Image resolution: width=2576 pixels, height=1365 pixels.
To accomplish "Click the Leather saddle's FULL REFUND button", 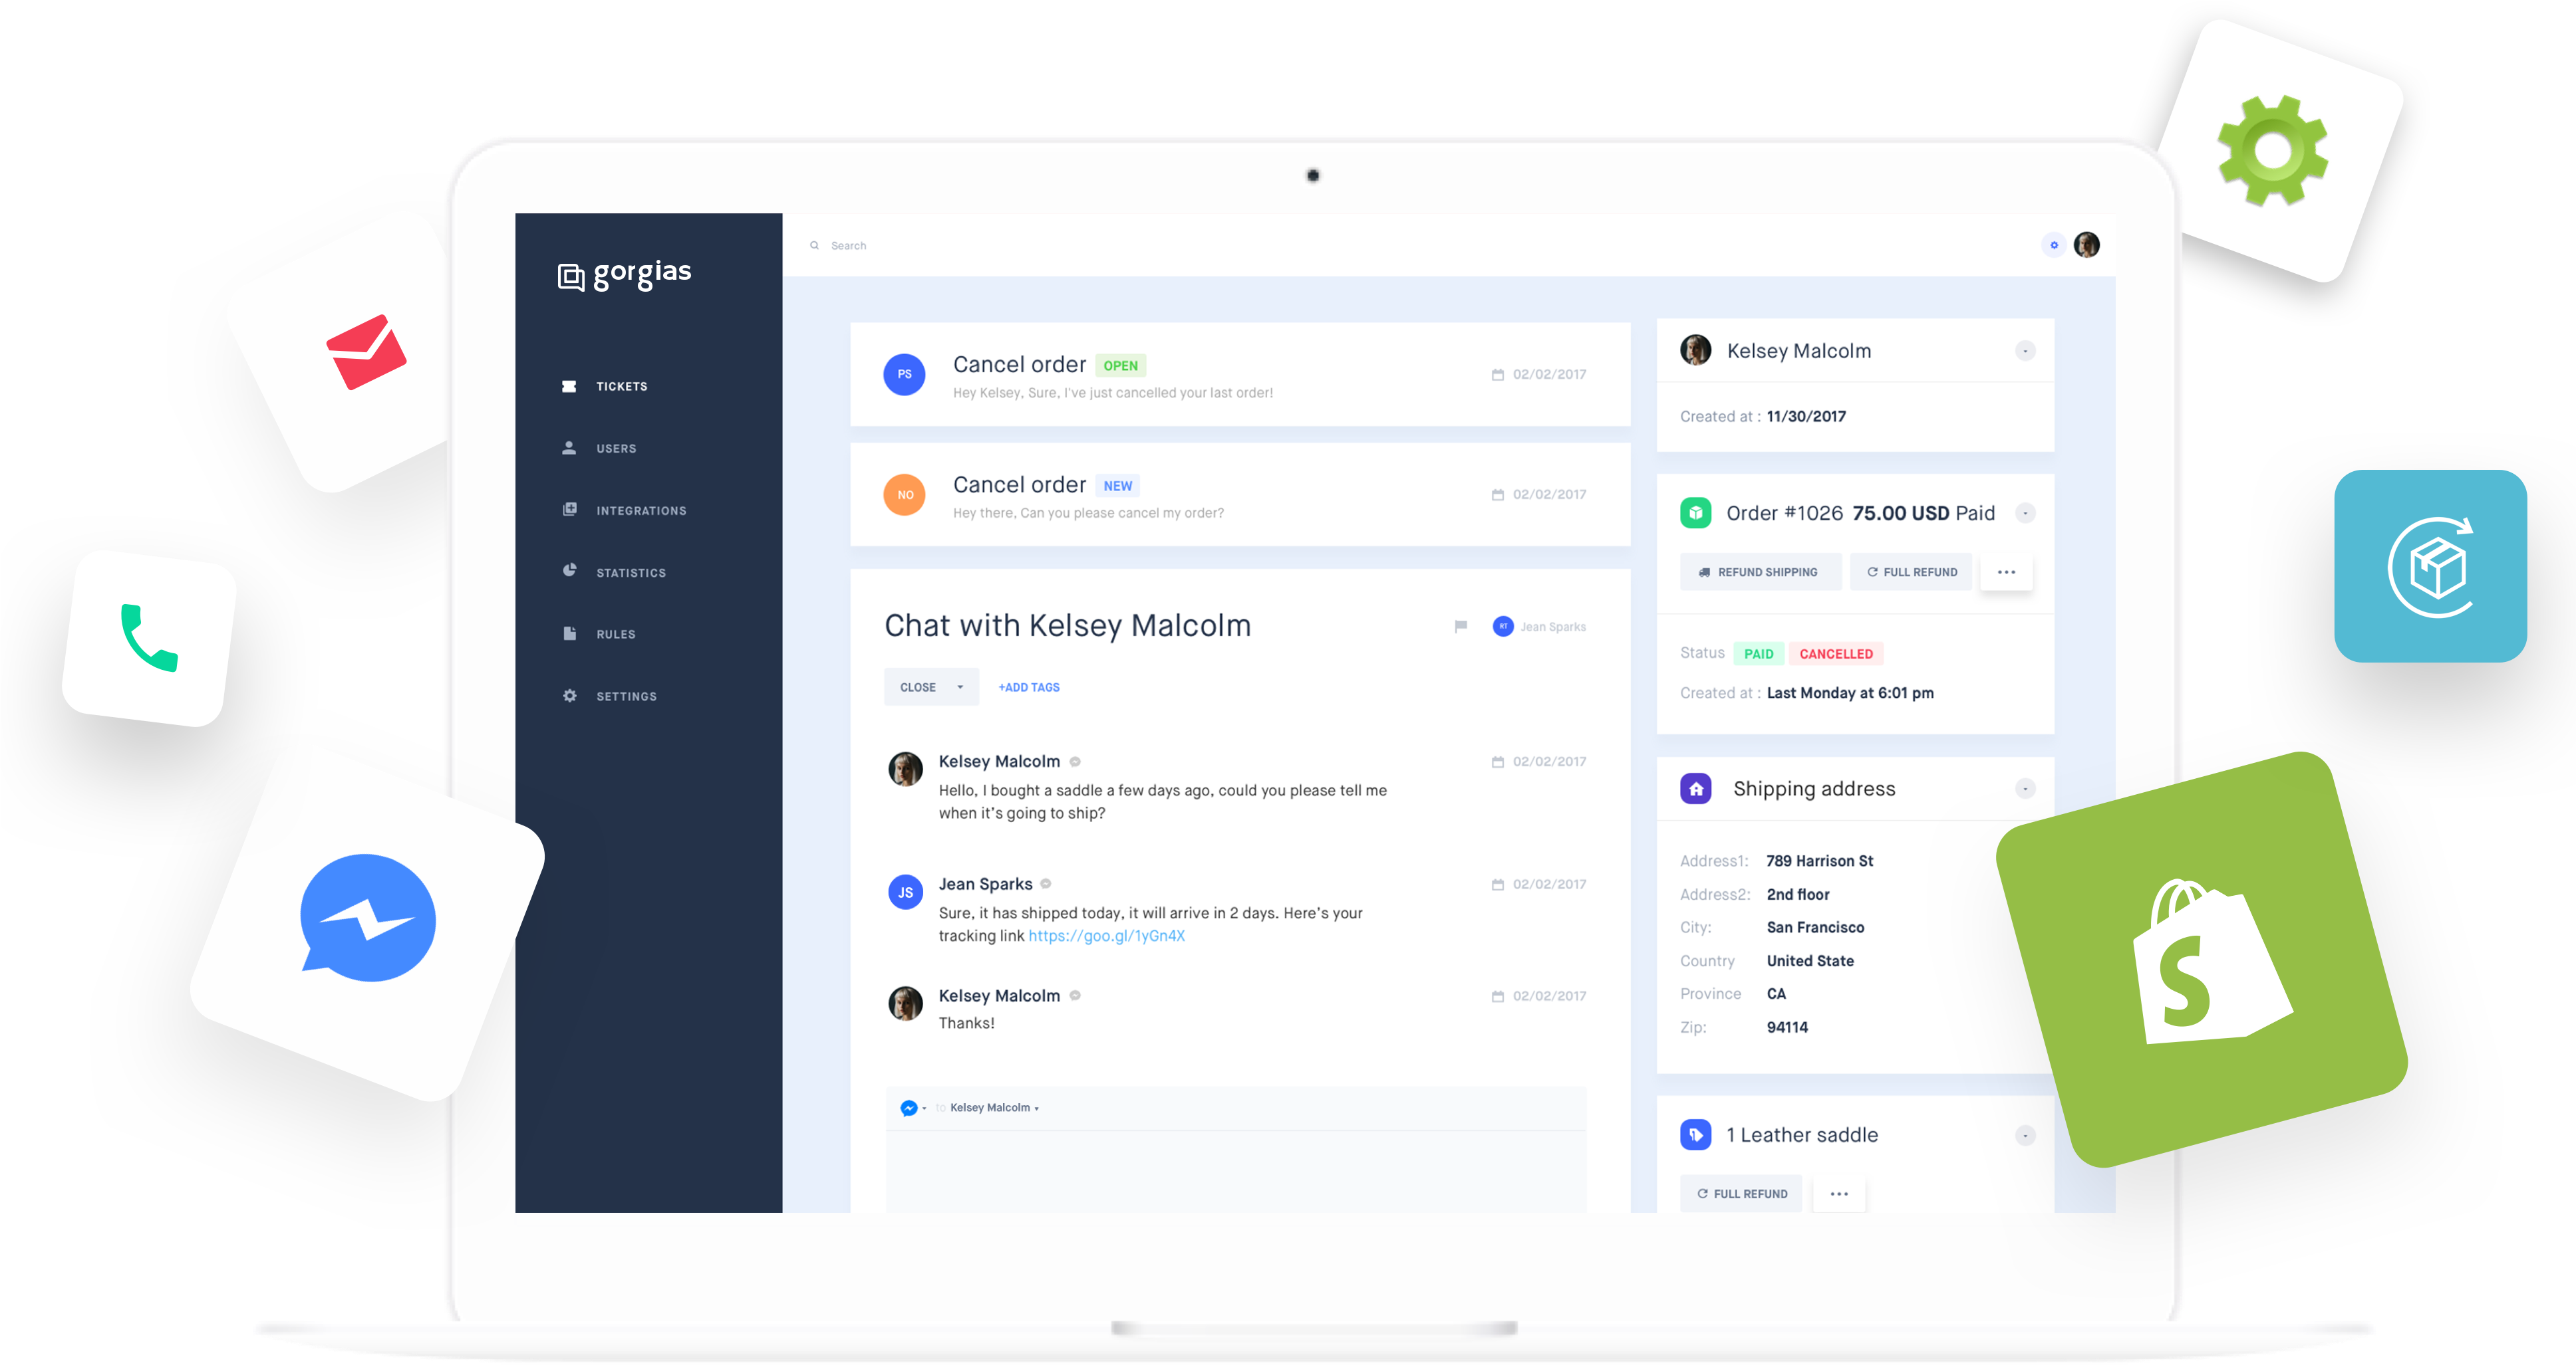I will pos(1741,1195).
